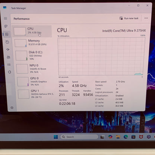
Task: Click the Disk 0 mini graph thumbnail
Action: (x=21, y=56)
